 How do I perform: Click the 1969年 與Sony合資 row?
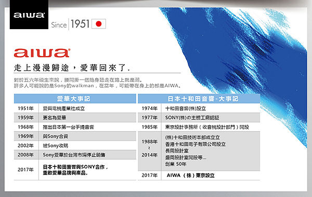[x=75, y=136]
